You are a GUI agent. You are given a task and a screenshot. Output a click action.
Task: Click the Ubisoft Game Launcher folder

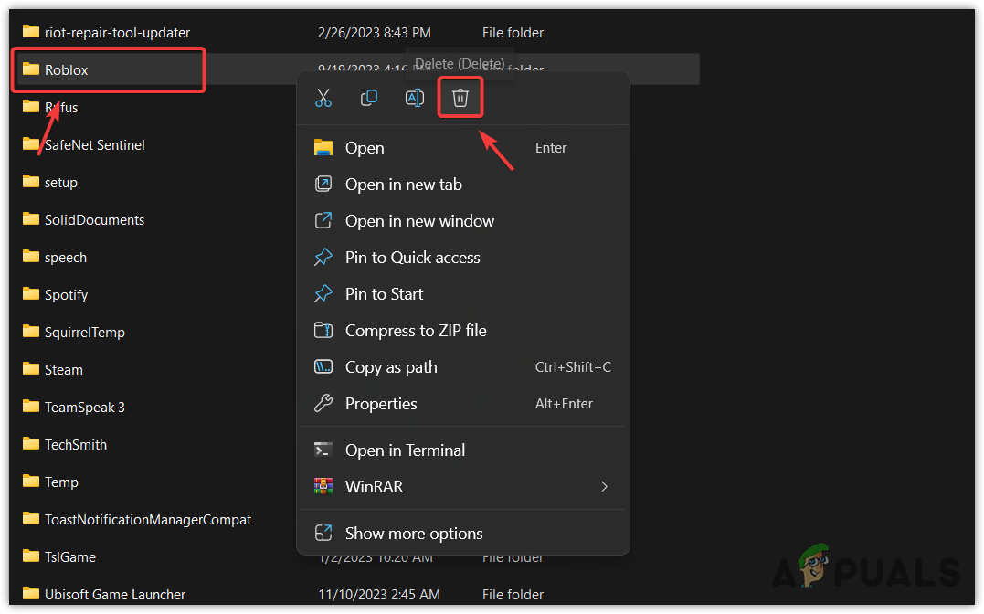115,594
